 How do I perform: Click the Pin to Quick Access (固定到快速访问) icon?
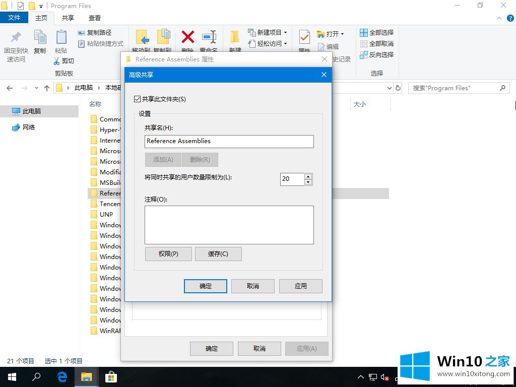[x=16, y=38]
